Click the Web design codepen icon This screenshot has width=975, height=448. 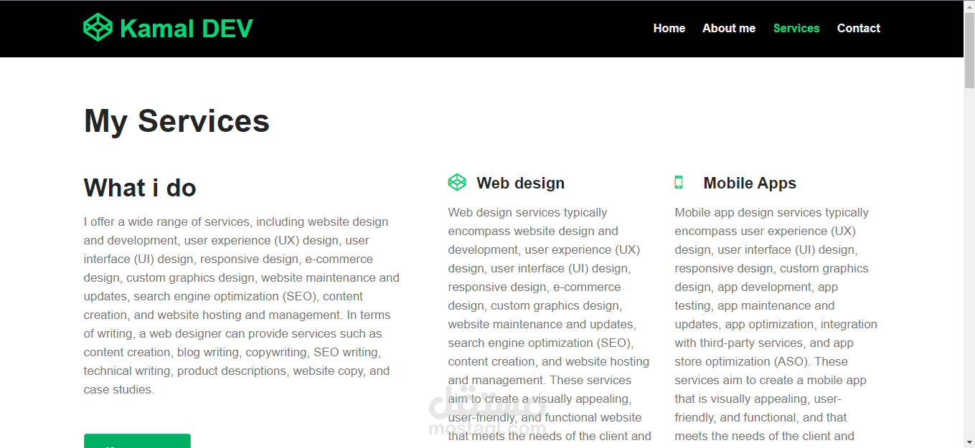457,182
